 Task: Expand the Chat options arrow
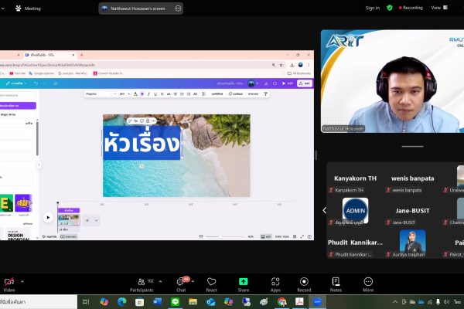193,281
